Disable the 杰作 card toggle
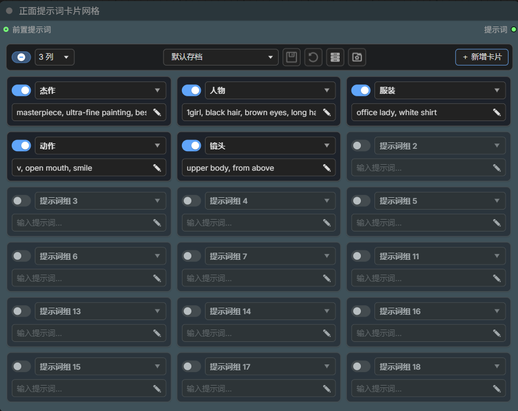This screenshot has height=411, width=518. tap(21, 90)
